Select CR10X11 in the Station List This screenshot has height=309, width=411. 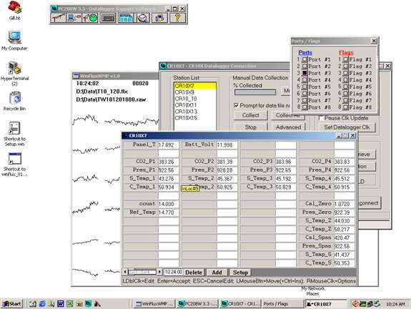click(195, 105)
